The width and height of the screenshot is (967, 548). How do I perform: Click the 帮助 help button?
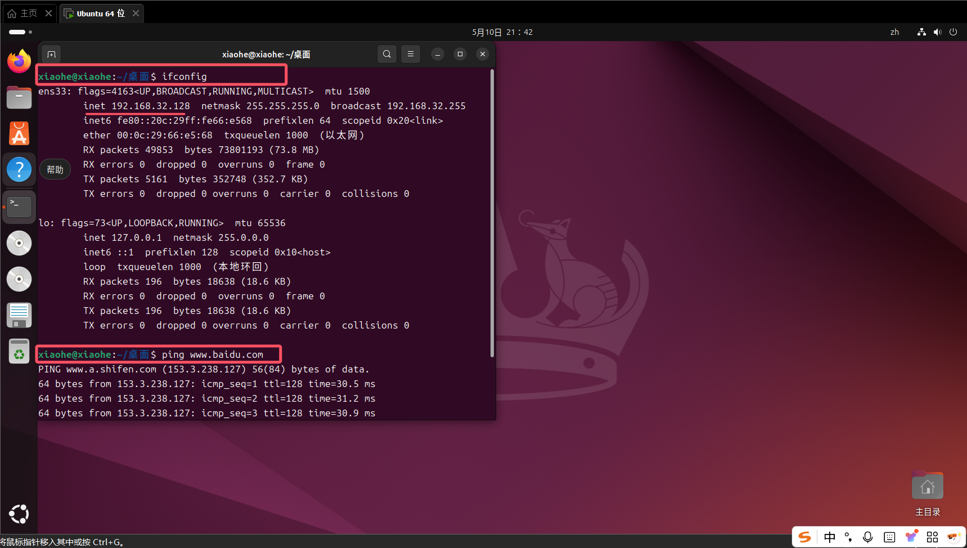click(55, 169)
